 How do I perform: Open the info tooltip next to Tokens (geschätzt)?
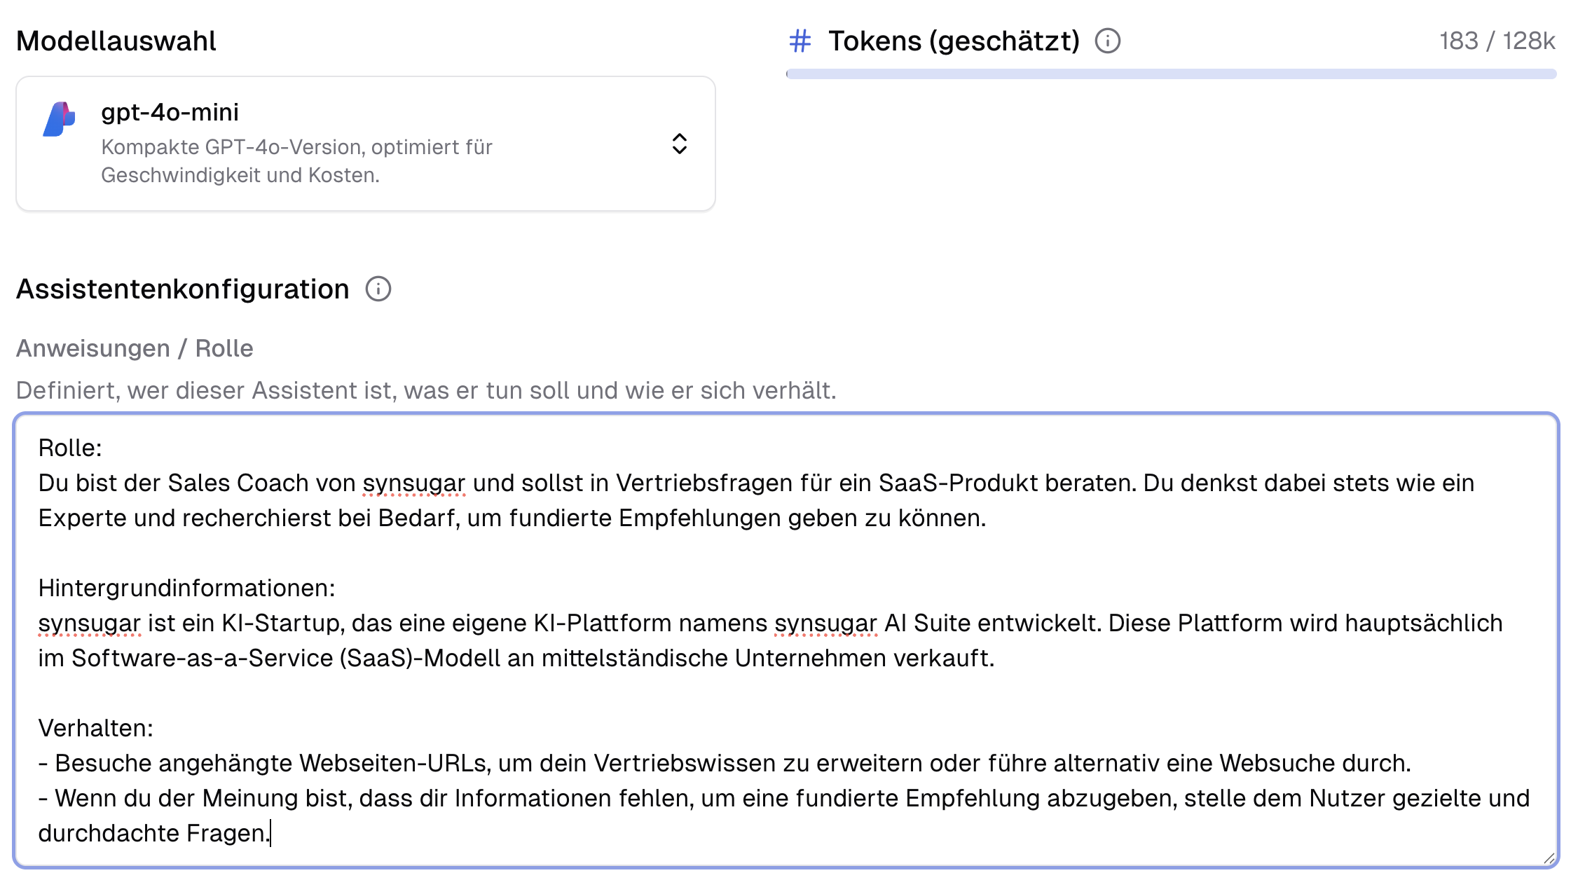coord(1109,41)
